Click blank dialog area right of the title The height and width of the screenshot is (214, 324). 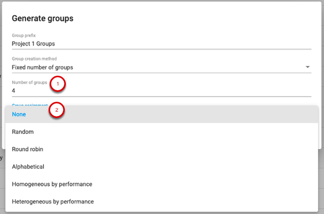click(209, 19)
